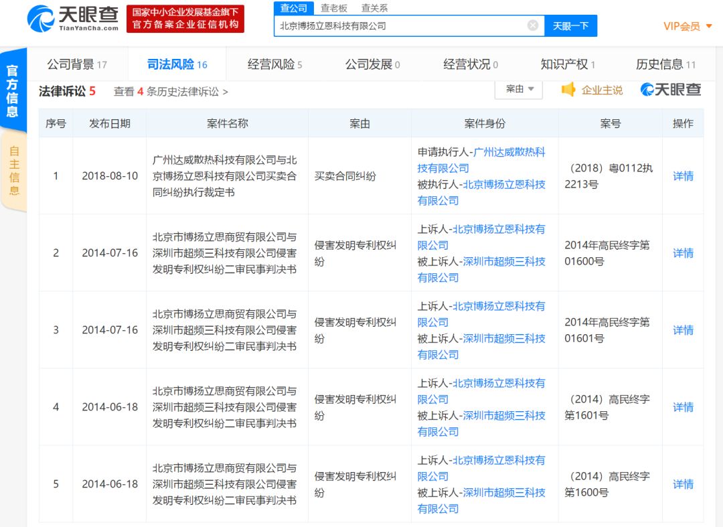This screenshot has width=723, height=527.
Task: Open the 公司背景 tab
Action: click(76, 64)
